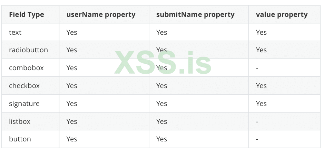Click the submitName Yes in listbox row
This screenshot has width=325, height=150.
[x=161, y=121]
